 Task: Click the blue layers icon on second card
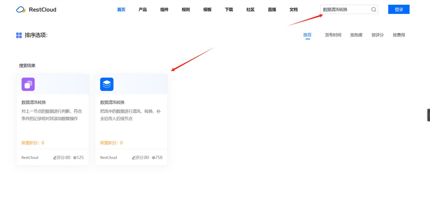click(107, 84)
